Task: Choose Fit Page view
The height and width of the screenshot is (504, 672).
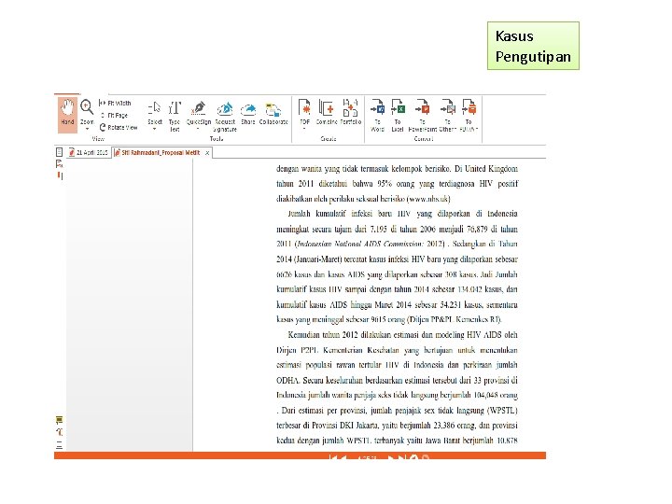Action: 114,116
